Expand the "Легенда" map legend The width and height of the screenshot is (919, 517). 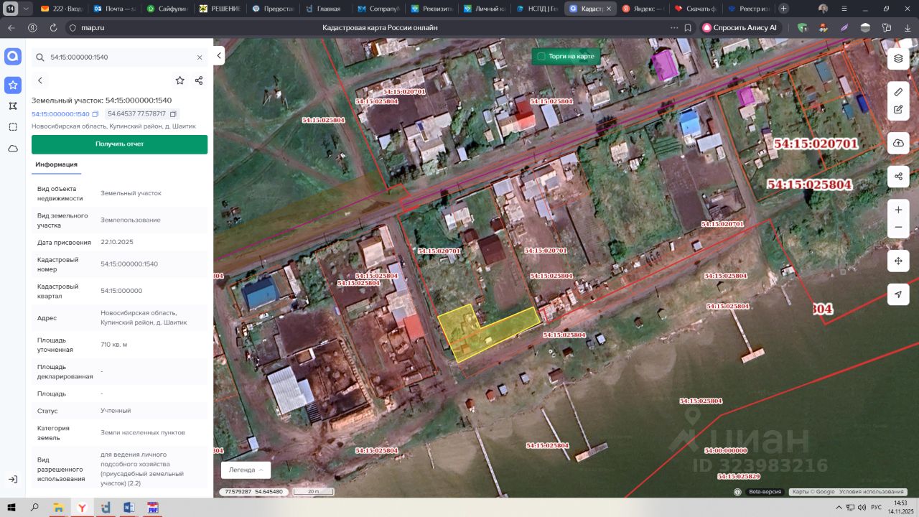tap(246, 470)
